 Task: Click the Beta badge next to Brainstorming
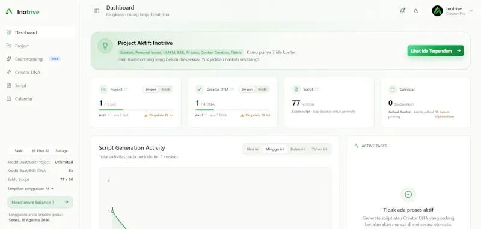pos(55,59)
